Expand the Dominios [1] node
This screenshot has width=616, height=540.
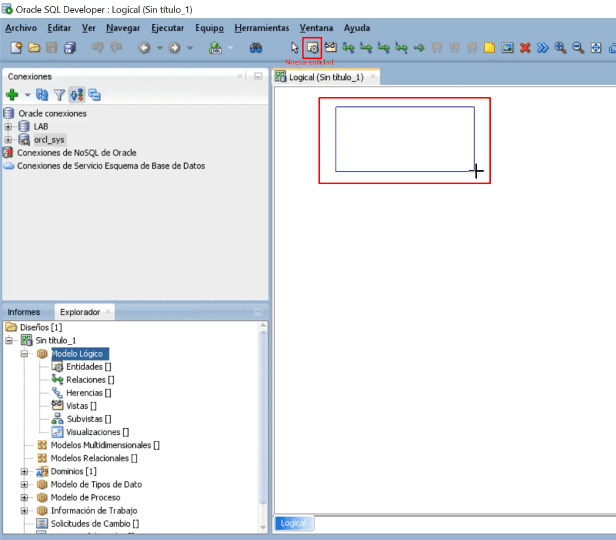point(24,471)
